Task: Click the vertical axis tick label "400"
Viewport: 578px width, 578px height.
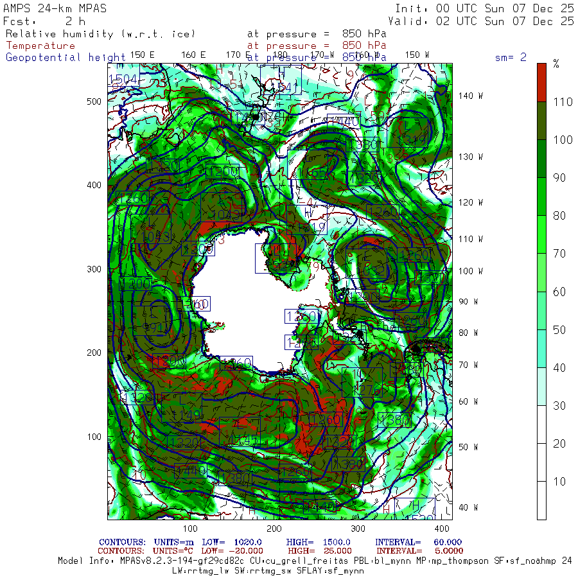Action: [94, 185]
